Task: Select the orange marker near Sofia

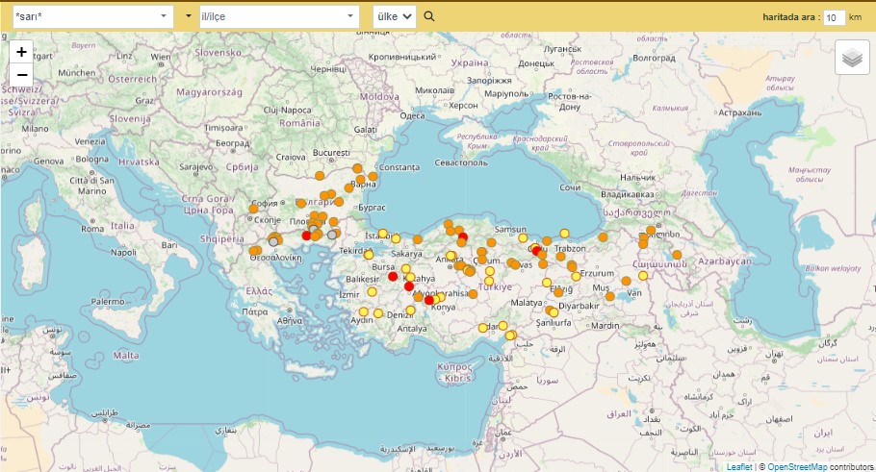Action: pyautogui.click(x=254, y=208)
